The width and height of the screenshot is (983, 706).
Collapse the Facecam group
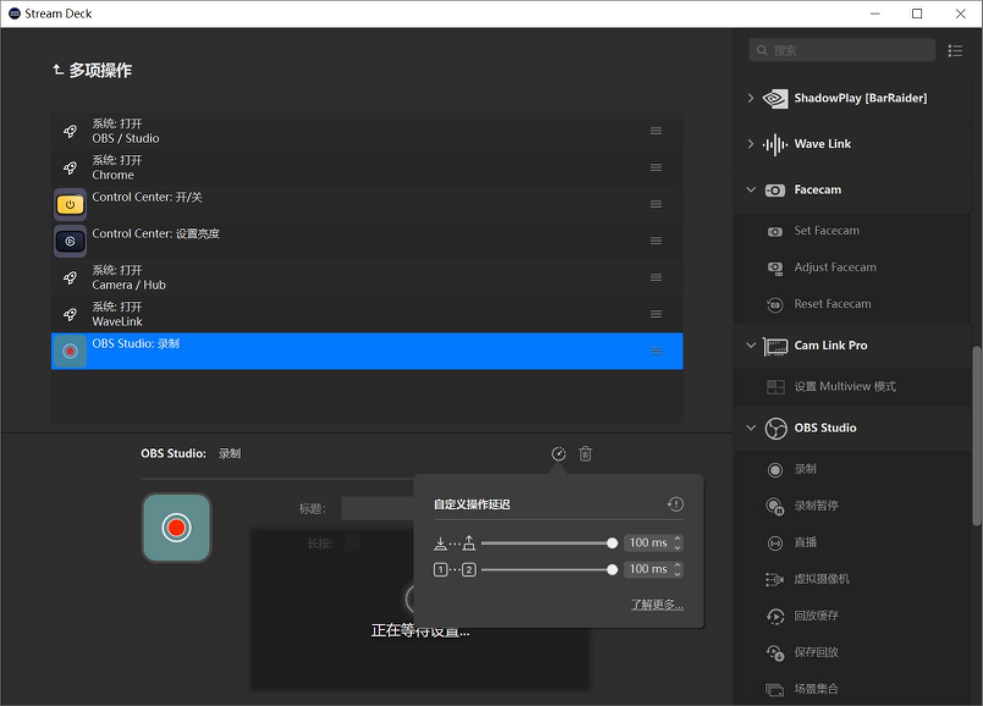click(751, 190)
